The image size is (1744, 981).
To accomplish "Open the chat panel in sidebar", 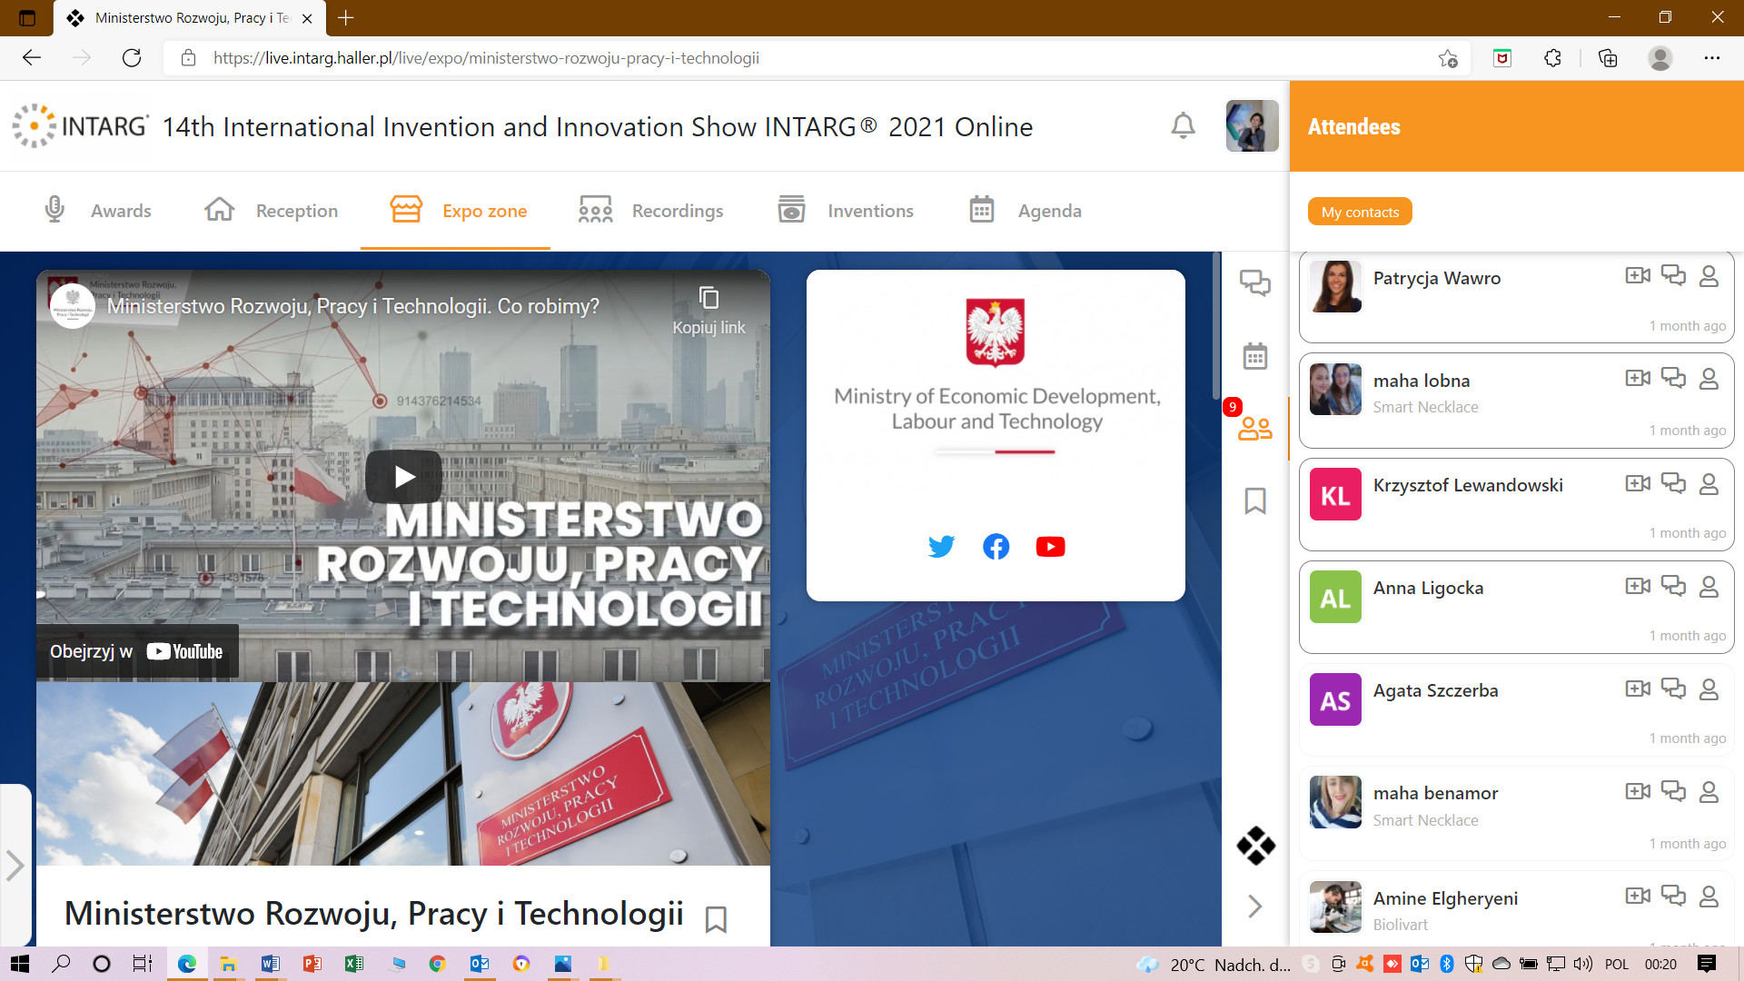I will (1255, 283).
